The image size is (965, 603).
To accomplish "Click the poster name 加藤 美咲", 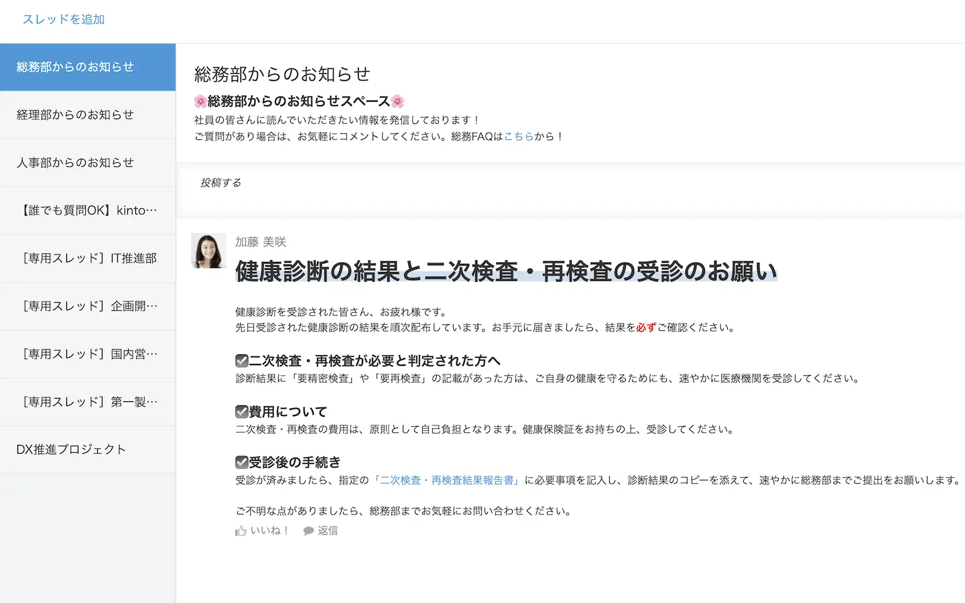I will [261, 242].
